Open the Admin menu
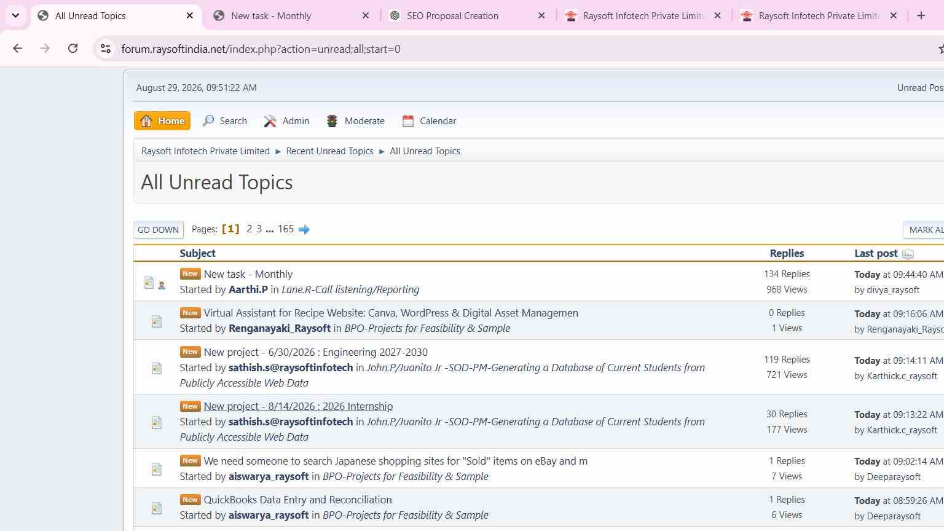 click(286, 121)
